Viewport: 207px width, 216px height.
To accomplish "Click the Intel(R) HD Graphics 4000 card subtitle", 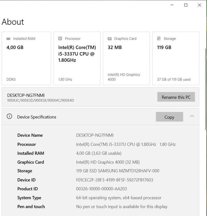I will pos(124,77).
